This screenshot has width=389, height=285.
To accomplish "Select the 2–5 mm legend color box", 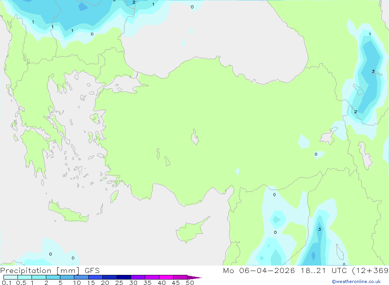I will coord(53,277).
